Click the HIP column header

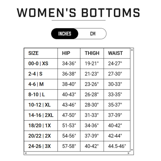point(66,53)
